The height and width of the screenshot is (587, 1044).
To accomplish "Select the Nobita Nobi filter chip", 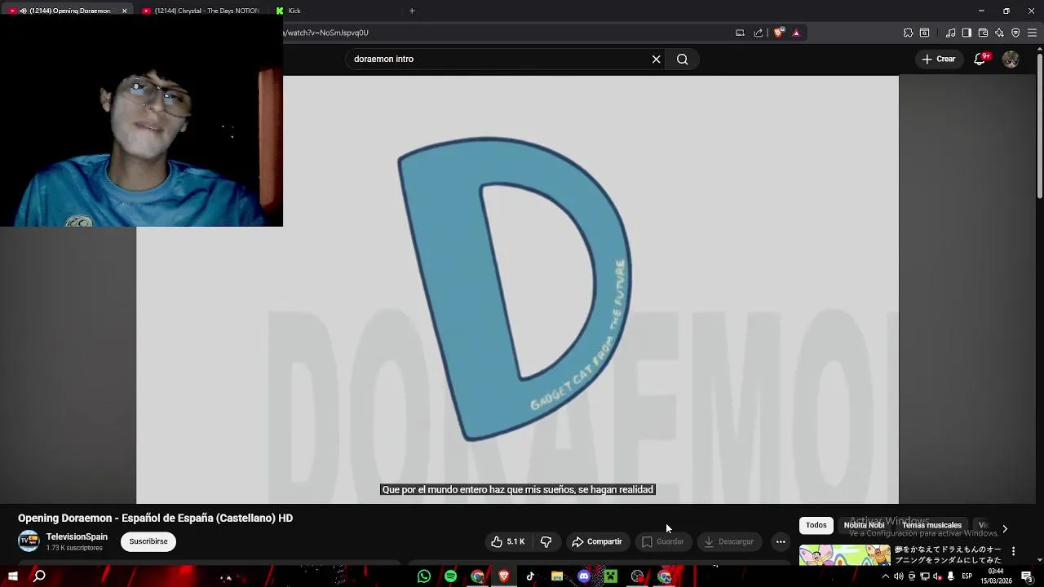I will point(864,525).
